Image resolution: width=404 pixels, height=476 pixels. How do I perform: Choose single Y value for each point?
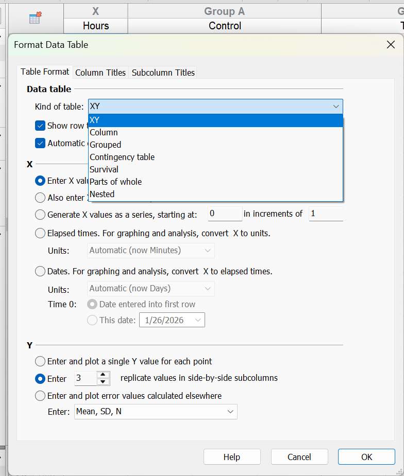coord(40,361)
